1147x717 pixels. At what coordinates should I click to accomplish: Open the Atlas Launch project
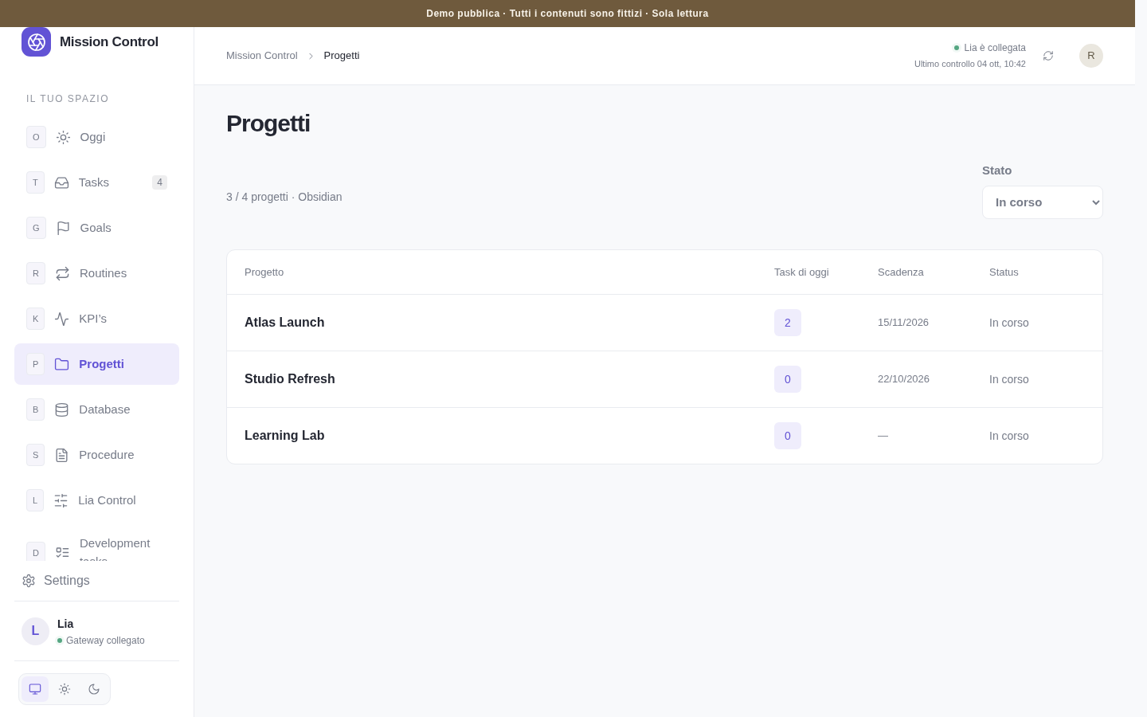point(284,323)
